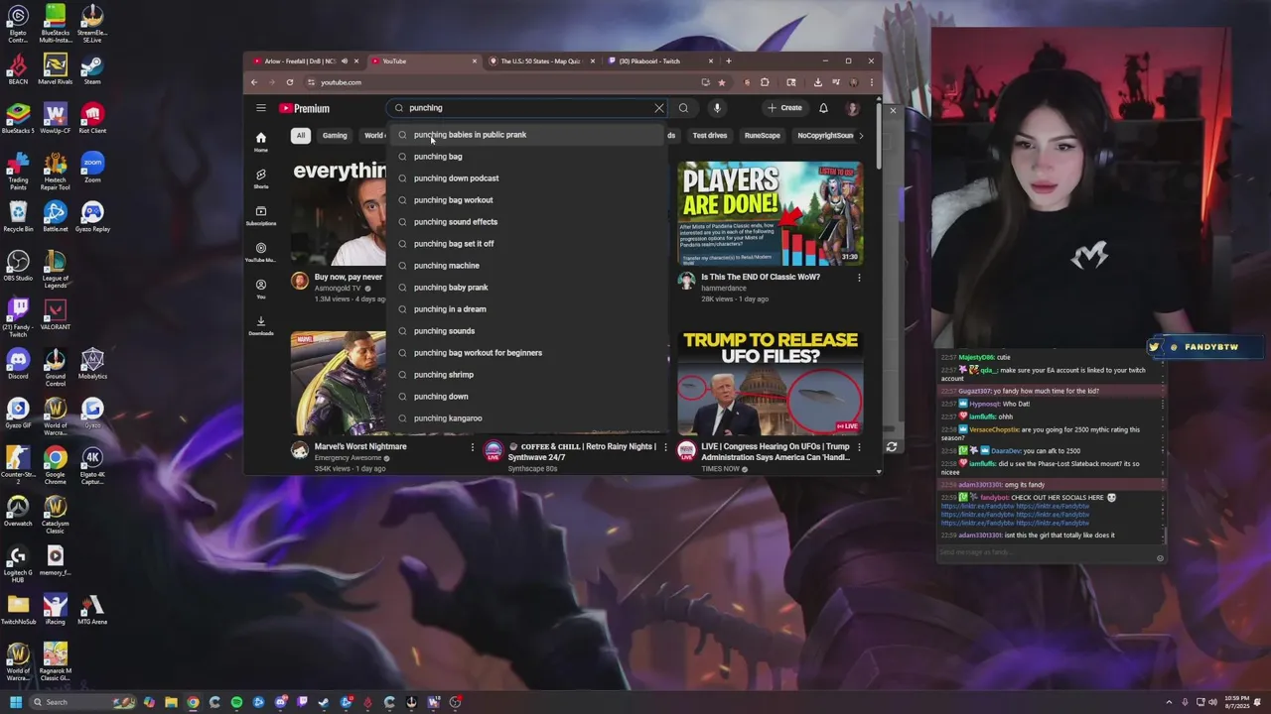Select the All filter chip
1271x714 pixels.
(x=300, y=135)
